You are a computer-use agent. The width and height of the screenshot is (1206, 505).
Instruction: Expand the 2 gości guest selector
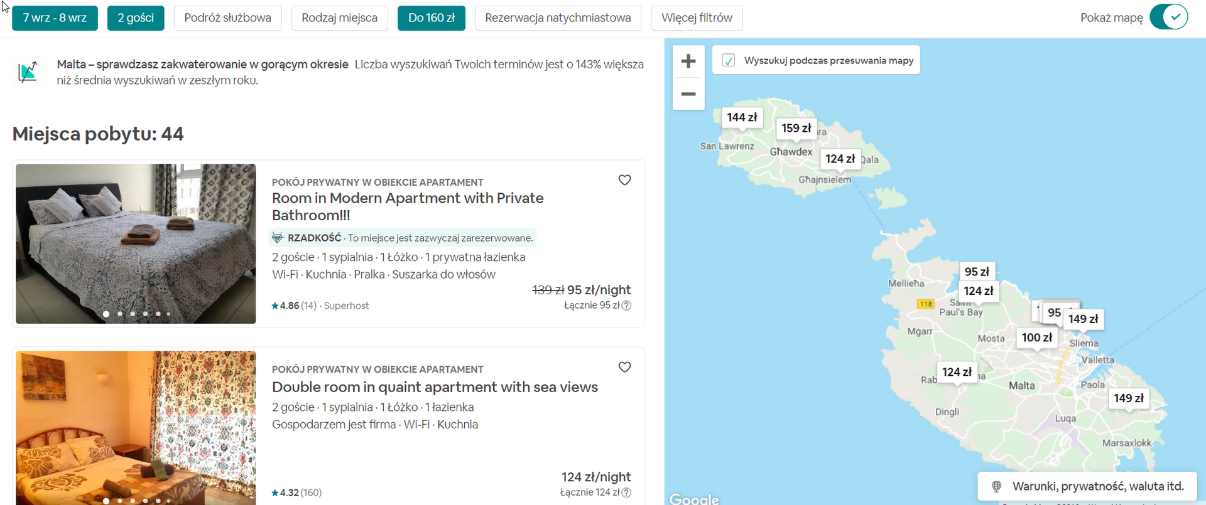(x=136, y=18)
